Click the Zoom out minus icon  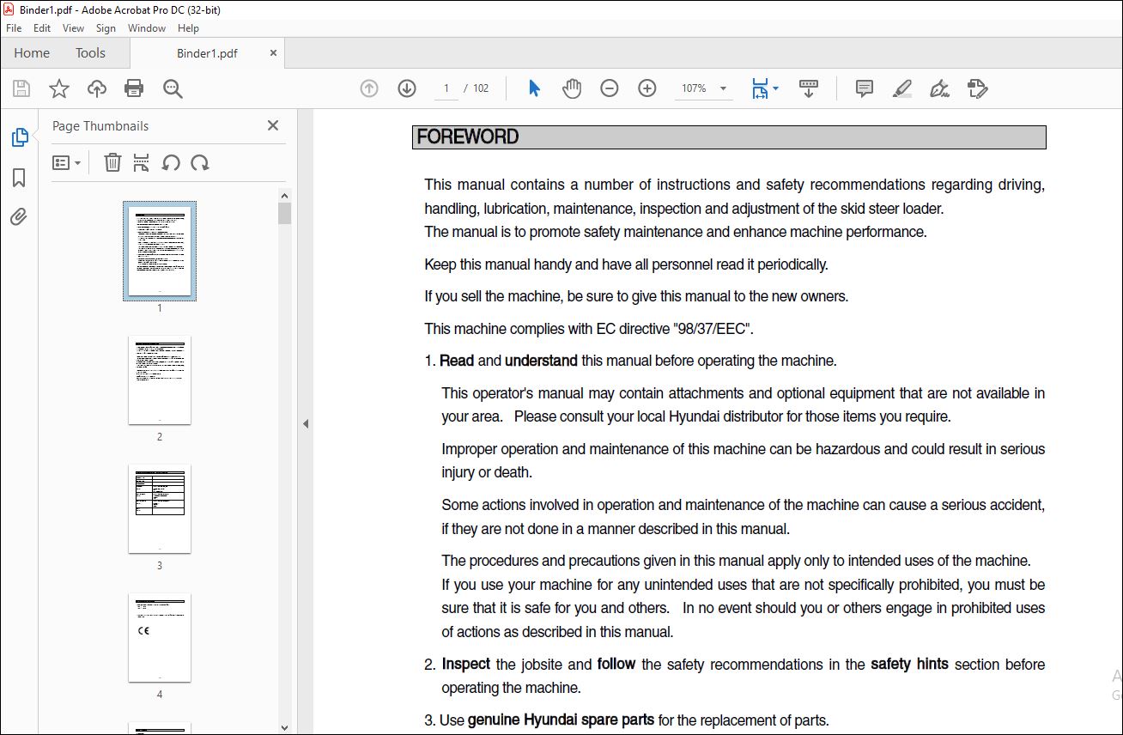[x=610, y=88]
